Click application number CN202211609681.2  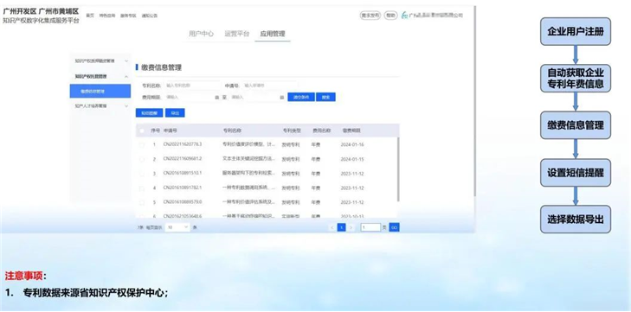coord(183,159)
